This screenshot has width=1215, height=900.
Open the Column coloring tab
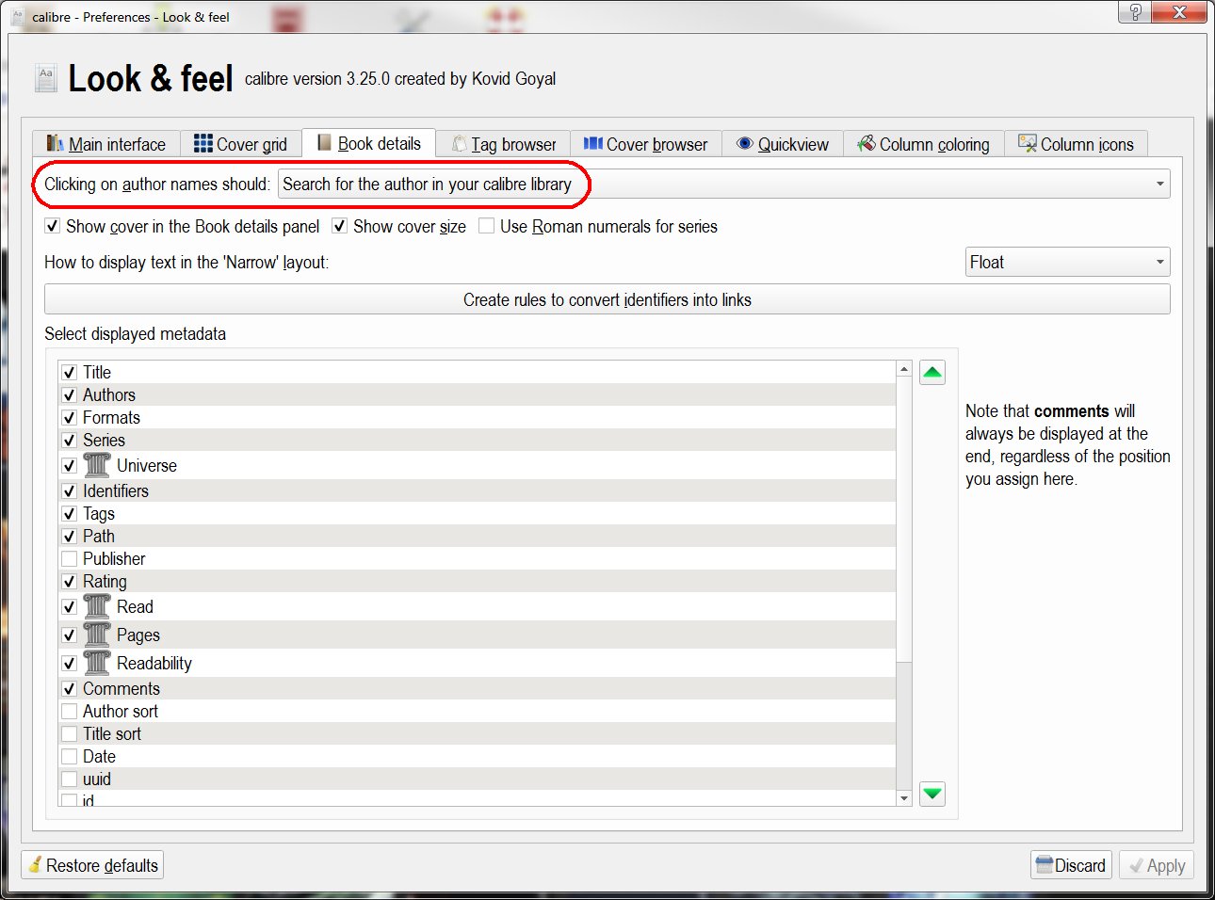(924, 144)
